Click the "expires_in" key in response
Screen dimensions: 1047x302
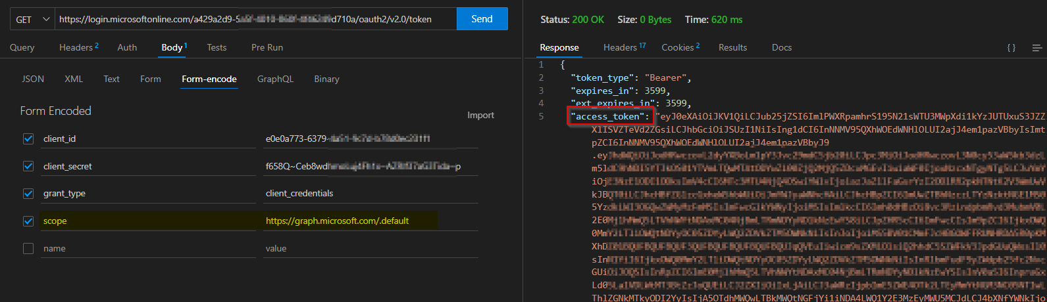602,91
